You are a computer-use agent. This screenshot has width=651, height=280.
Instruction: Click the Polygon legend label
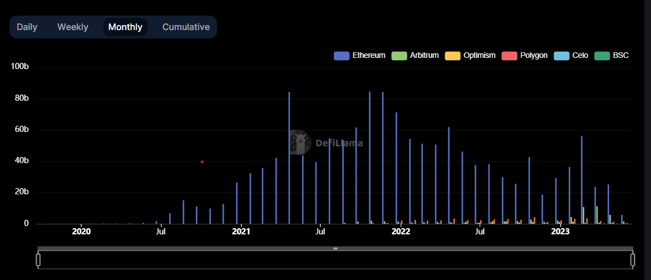click(534, 55)
